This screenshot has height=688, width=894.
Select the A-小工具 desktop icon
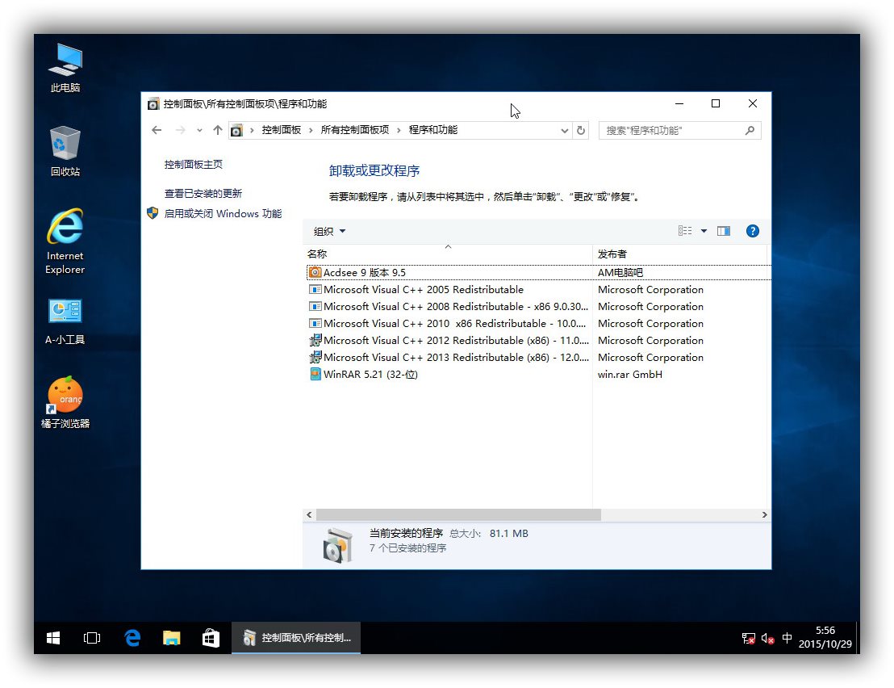tap(65, 321)
